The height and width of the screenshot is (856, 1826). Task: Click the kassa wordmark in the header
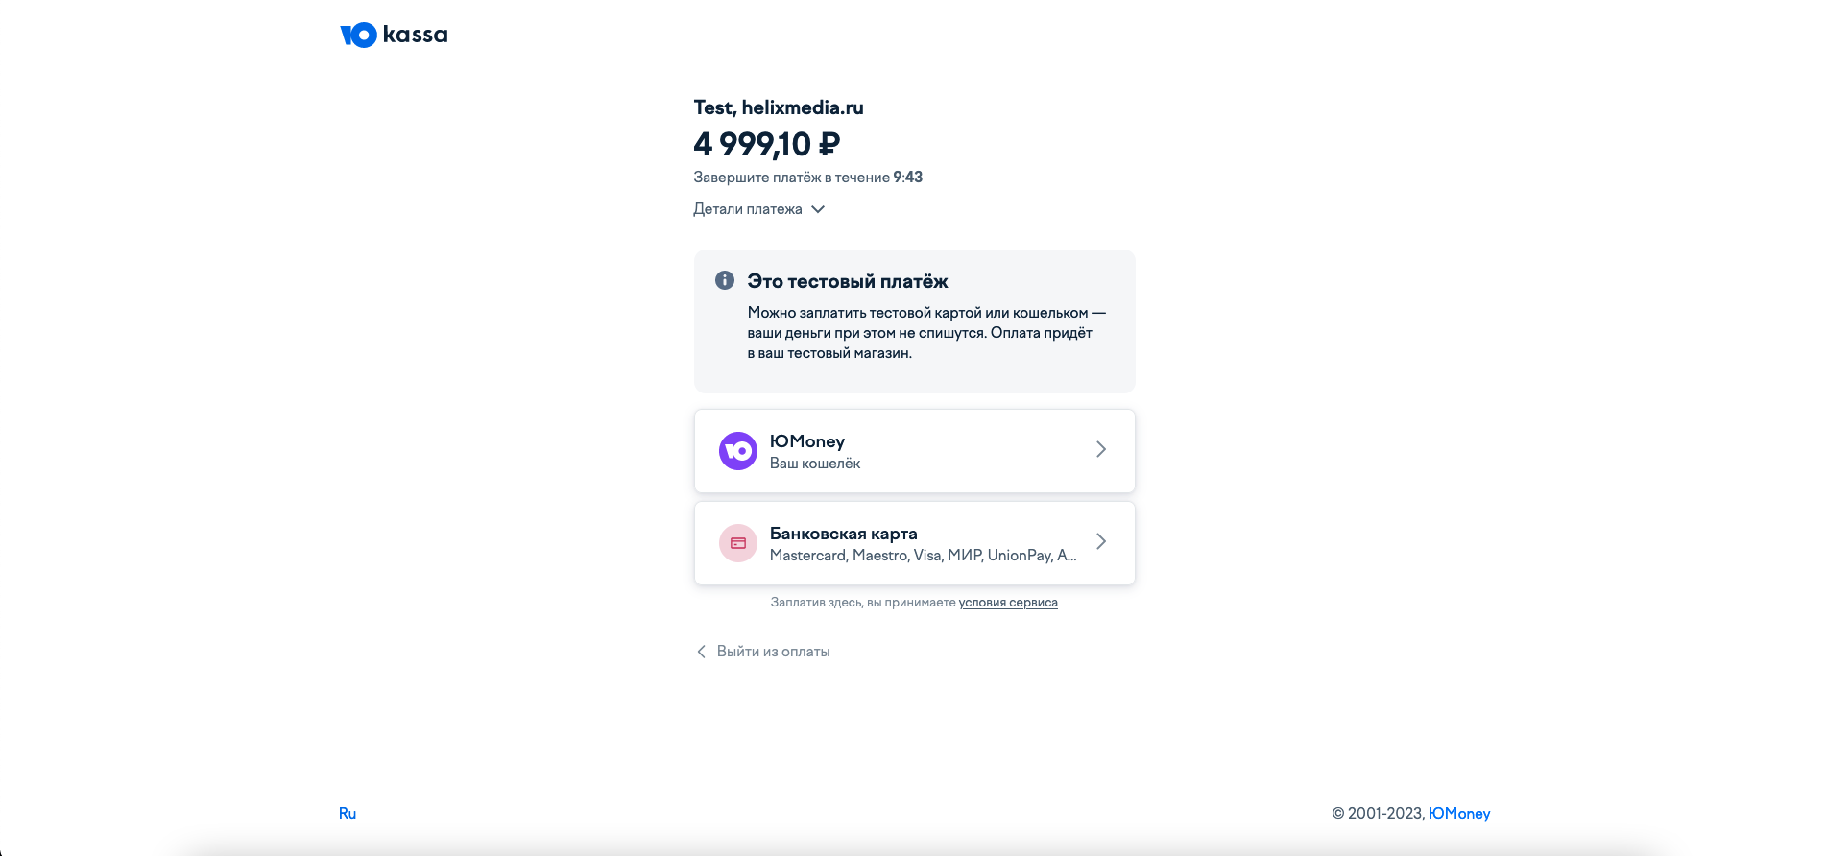click(415, 35)
